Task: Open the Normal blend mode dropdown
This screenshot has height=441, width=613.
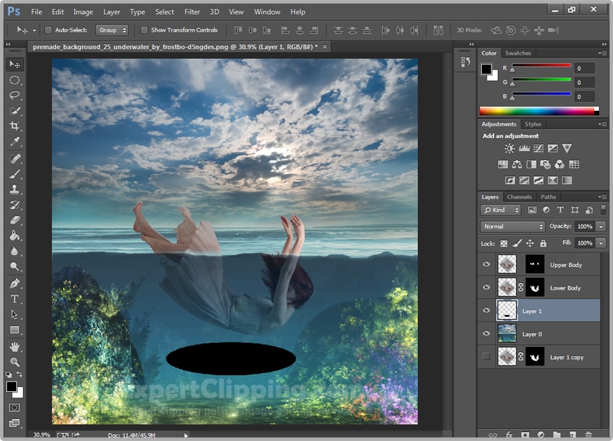Action: pyautogui.click(x=513, y=226)
